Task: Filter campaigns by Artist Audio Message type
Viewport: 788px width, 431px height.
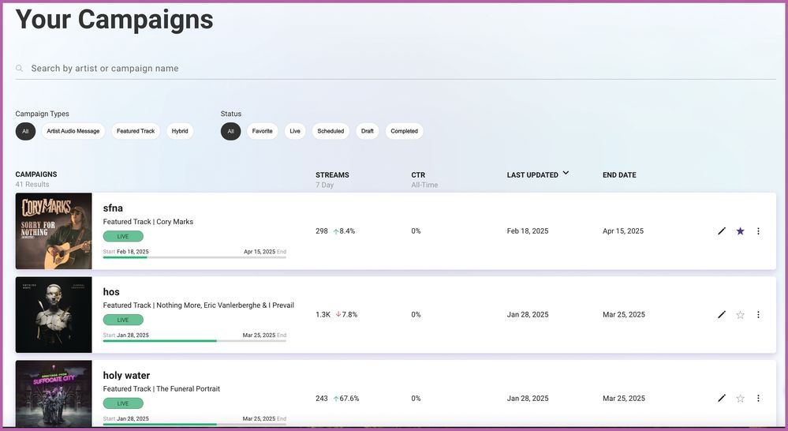Action: click(73, 131)
